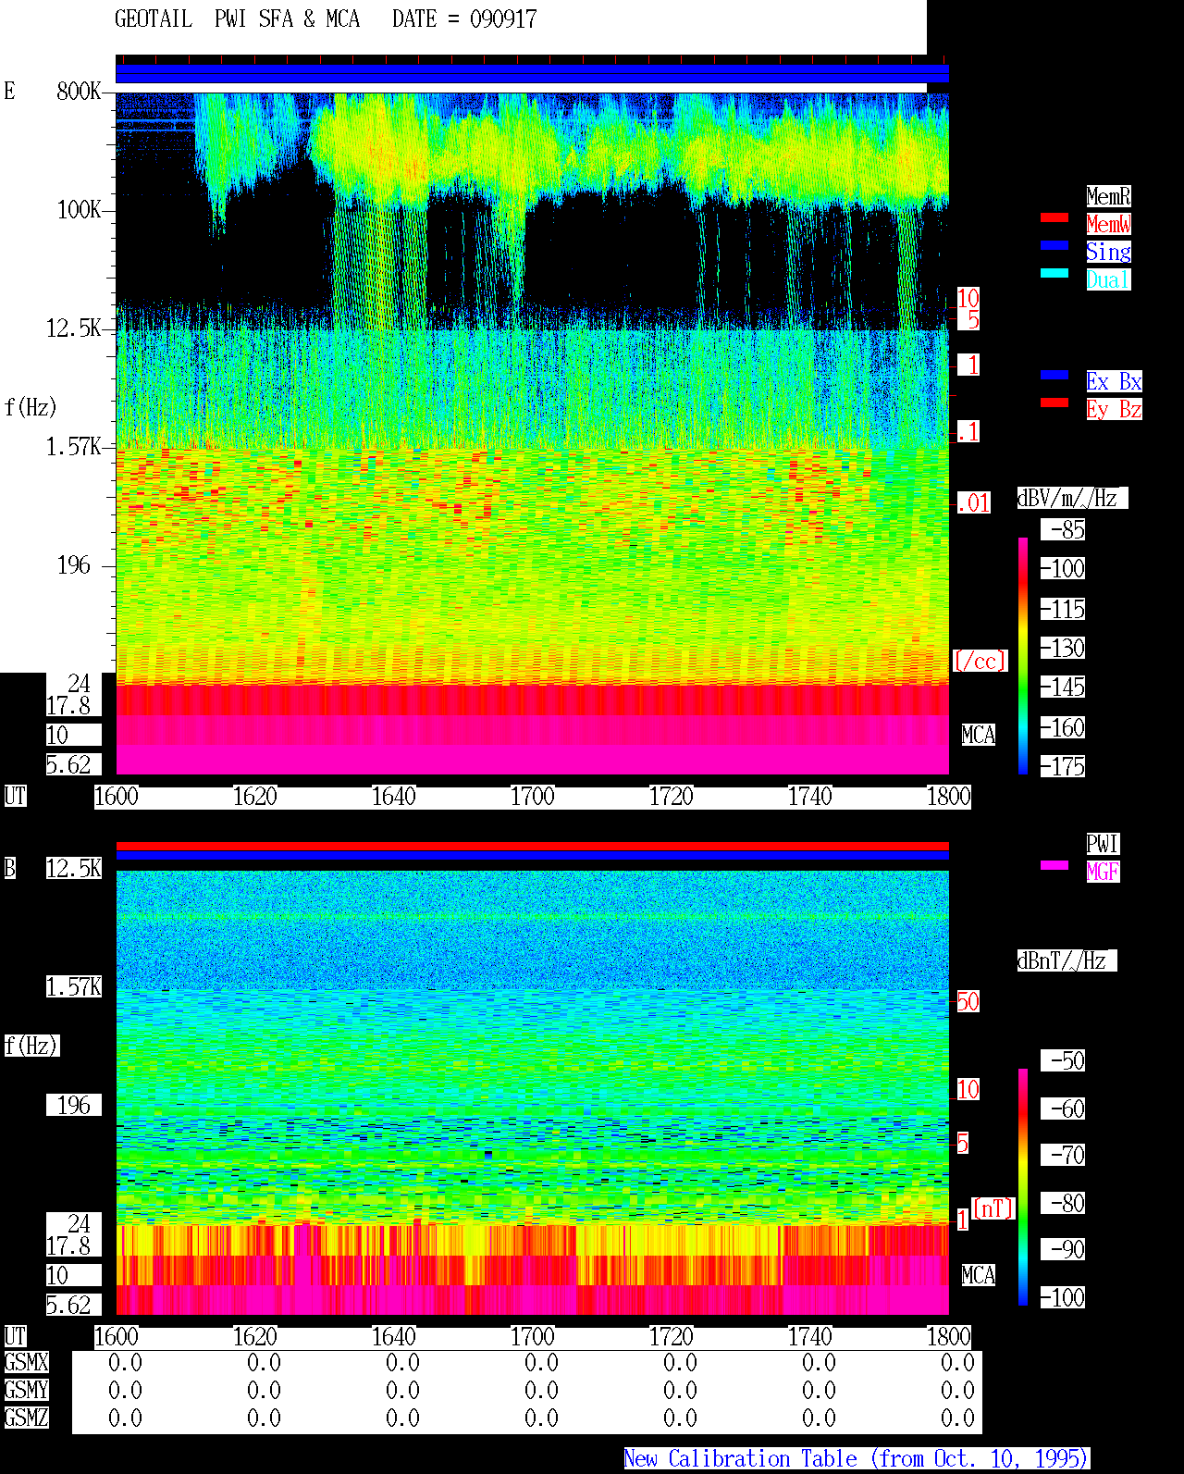
Task: Click the MCA label beside the E panel
Action: tap(979, 735)
